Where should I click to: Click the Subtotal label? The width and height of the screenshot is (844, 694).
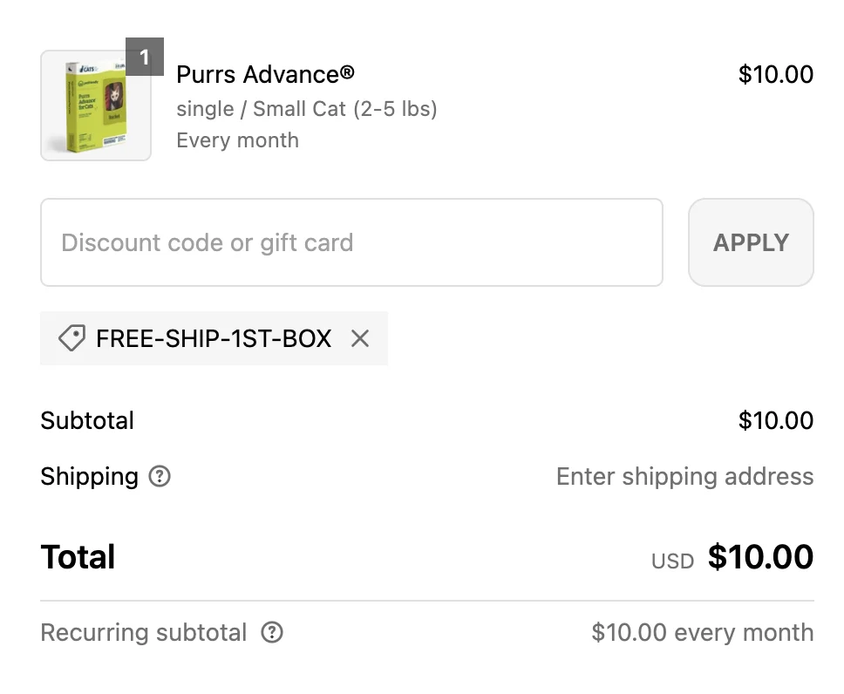[87, 420]
